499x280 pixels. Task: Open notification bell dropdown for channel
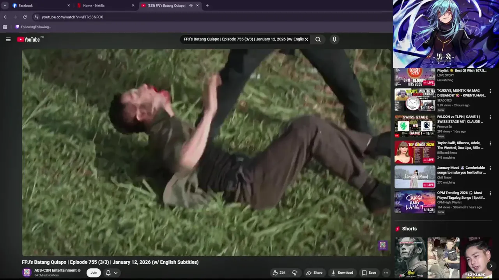point(111,273)
